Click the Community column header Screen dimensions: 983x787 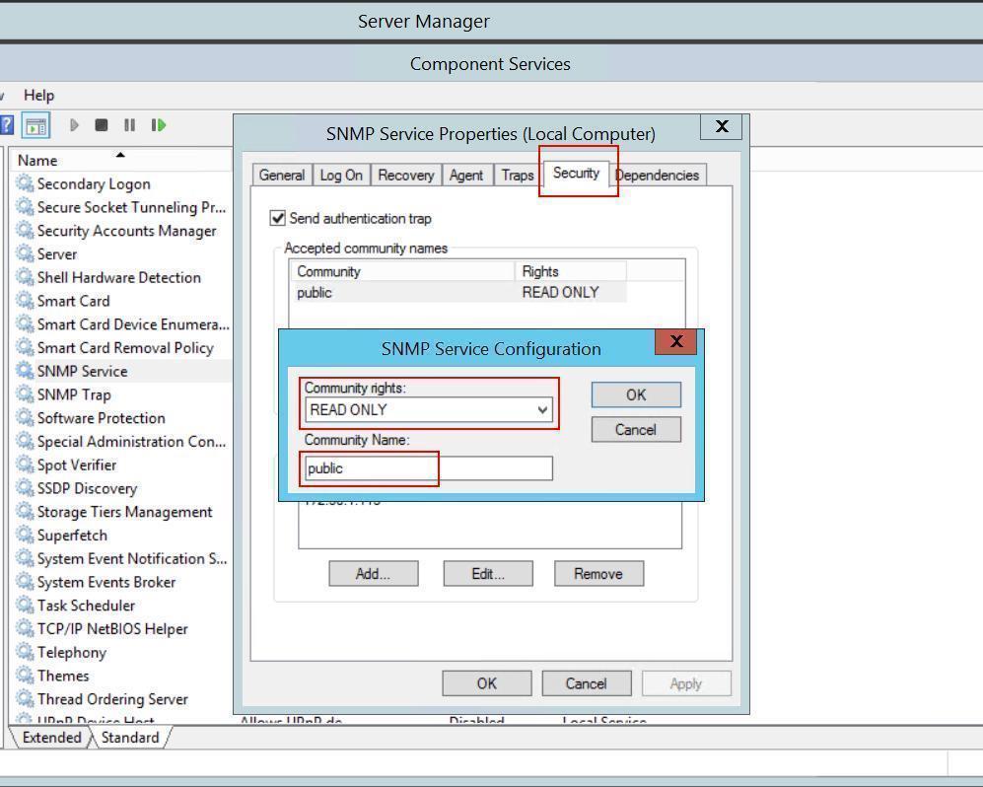pyautogui.click(x=402, y=271)
